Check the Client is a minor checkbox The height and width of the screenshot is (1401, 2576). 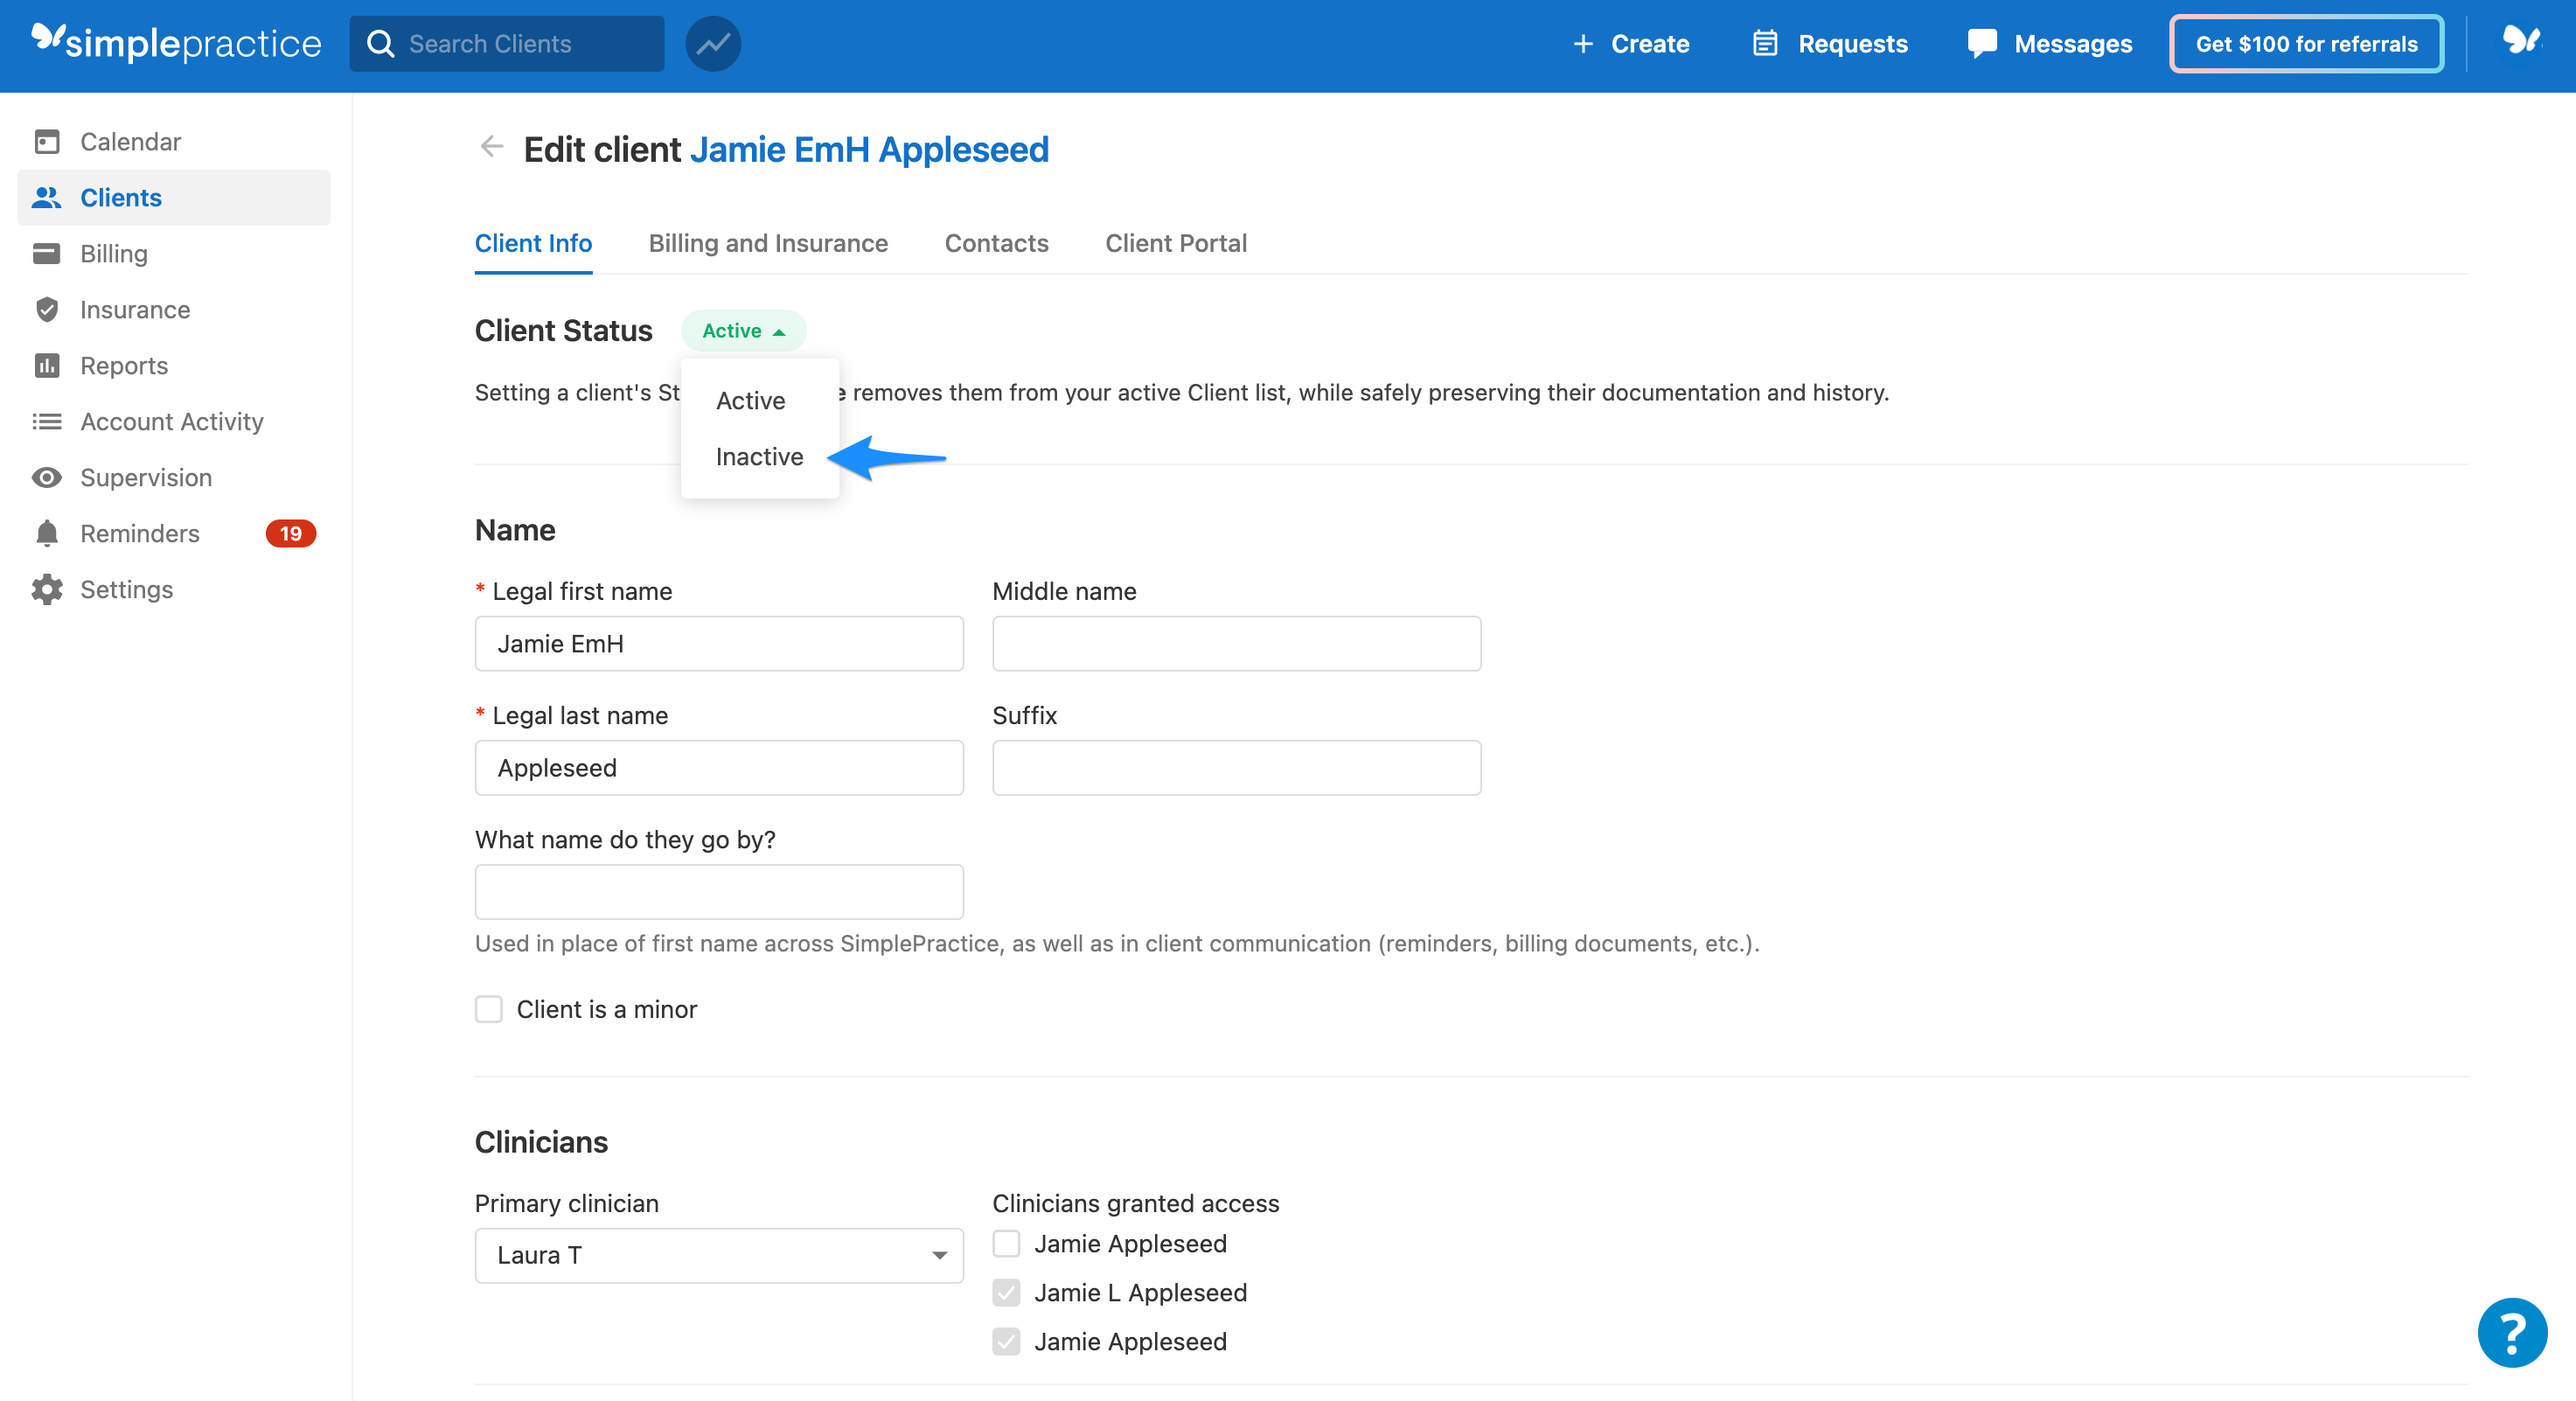pos(489,1009)
